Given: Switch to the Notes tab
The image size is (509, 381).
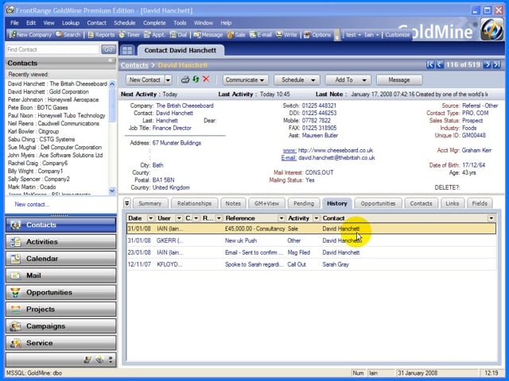Looking at the screenshot, I should tap(233, 203).
